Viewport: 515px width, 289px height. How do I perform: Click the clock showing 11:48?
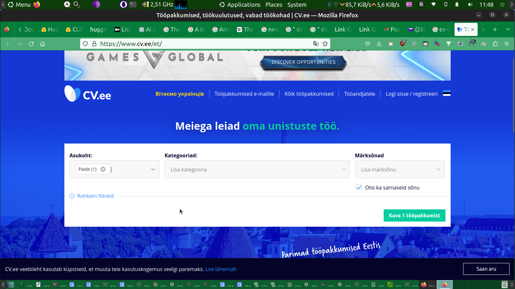[x=486, y=4]
